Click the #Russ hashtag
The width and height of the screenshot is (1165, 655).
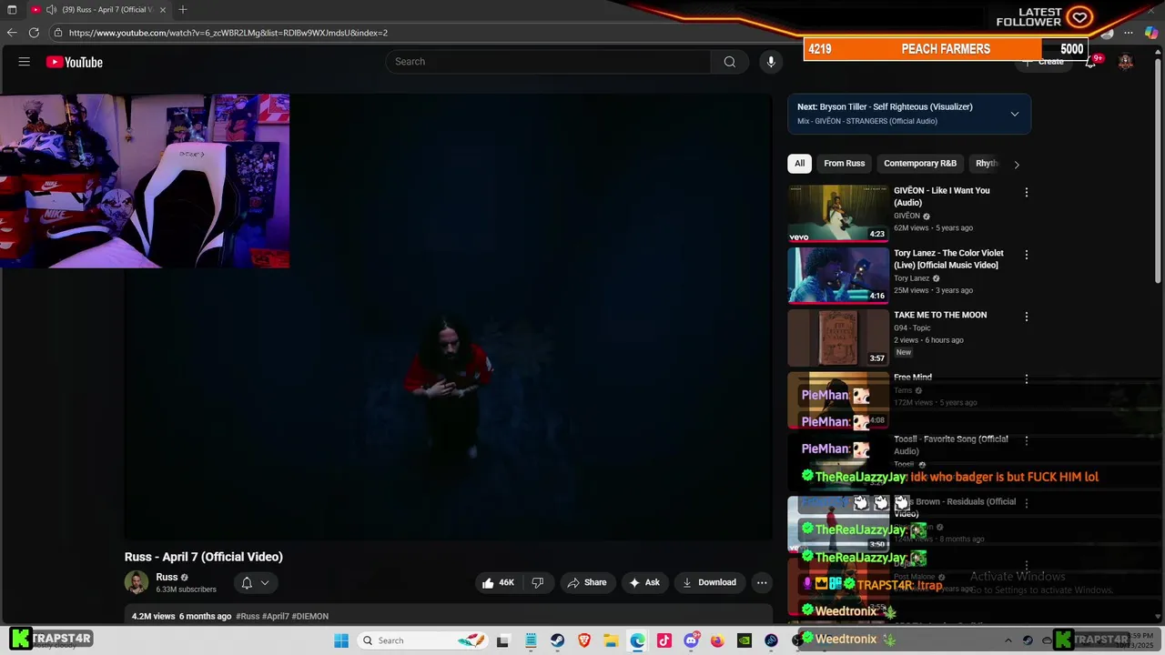coord(248,616)
